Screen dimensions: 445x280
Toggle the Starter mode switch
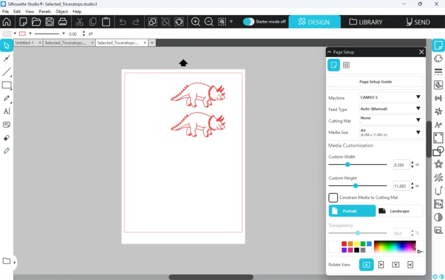249,22
